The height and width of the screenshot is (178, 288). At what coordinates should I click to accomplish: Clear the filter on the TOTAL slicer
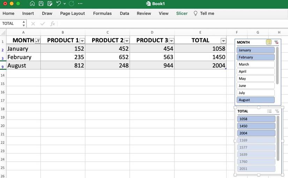(x=277, y=111)
